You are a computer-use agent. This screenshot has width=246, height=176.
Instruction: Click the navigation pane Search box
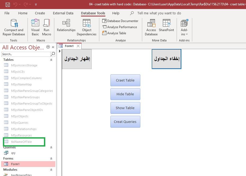(26, 54)
